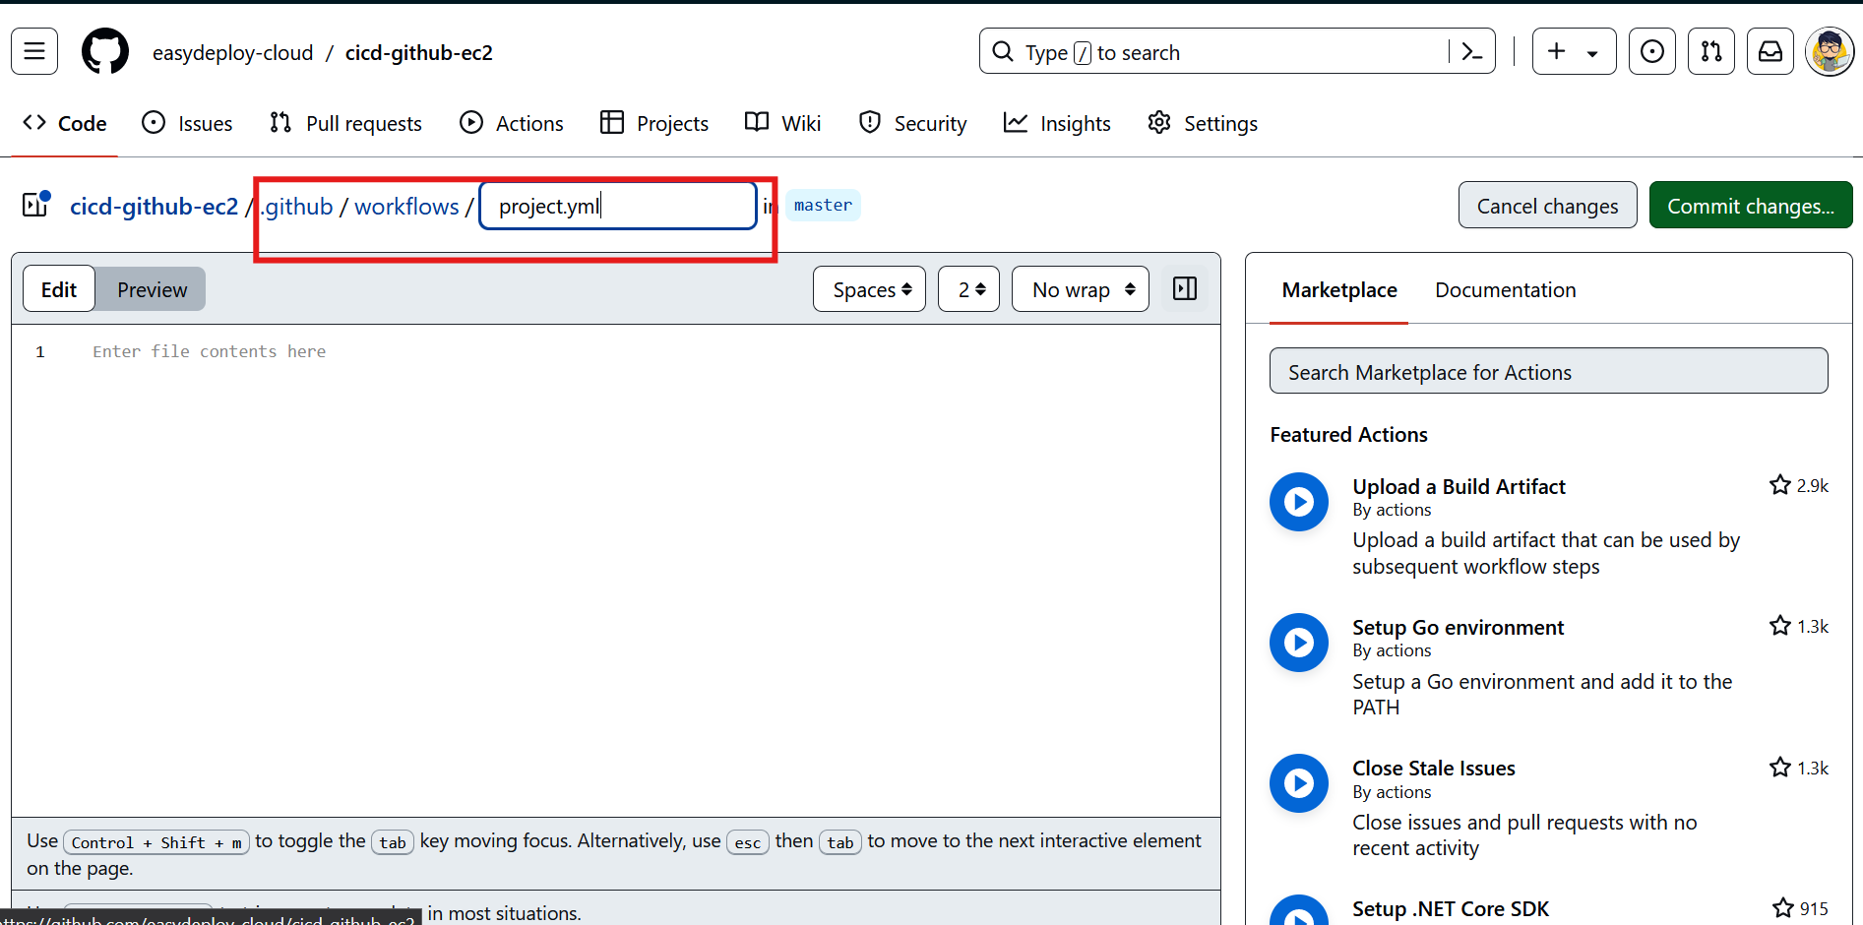Open the easydeploy-cloud owner link

pos(233,53)
